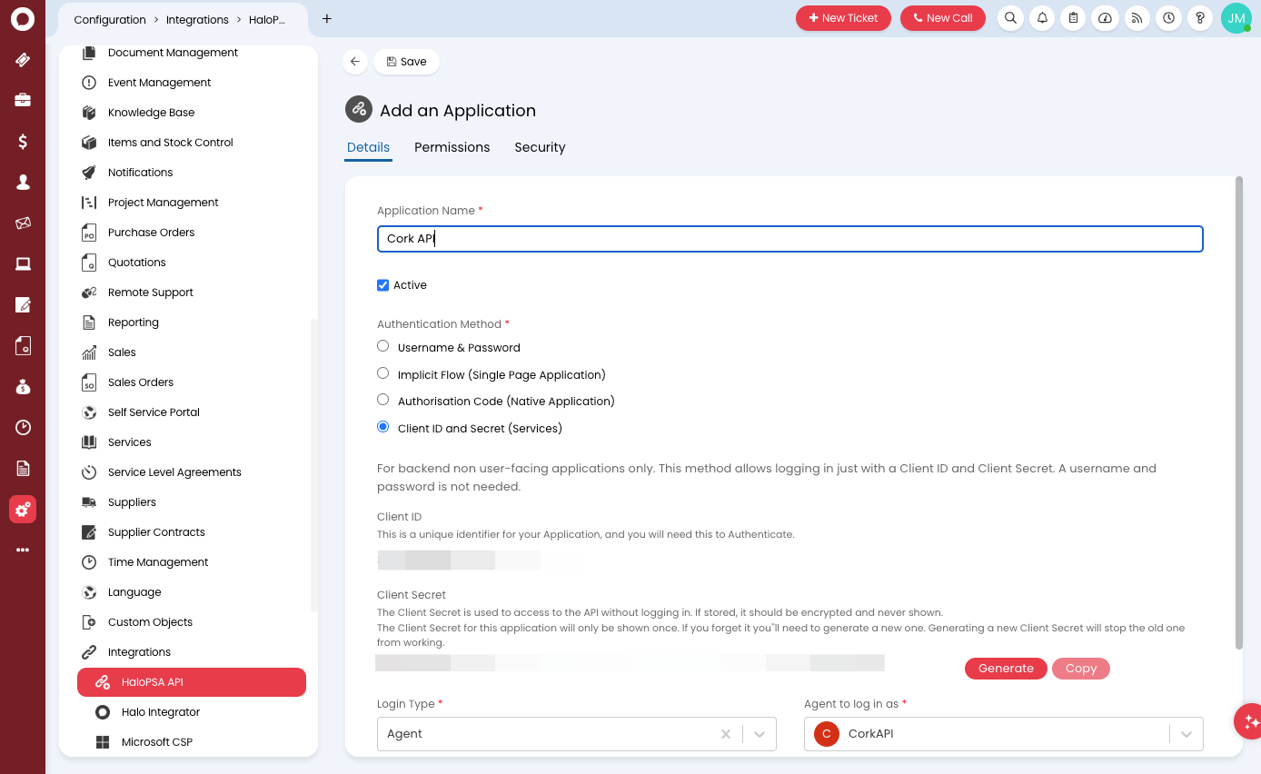This screenshot has height=774, width=1261.
Task: Click the feed (RSS) icon
Action: [x=1137, y=18]
